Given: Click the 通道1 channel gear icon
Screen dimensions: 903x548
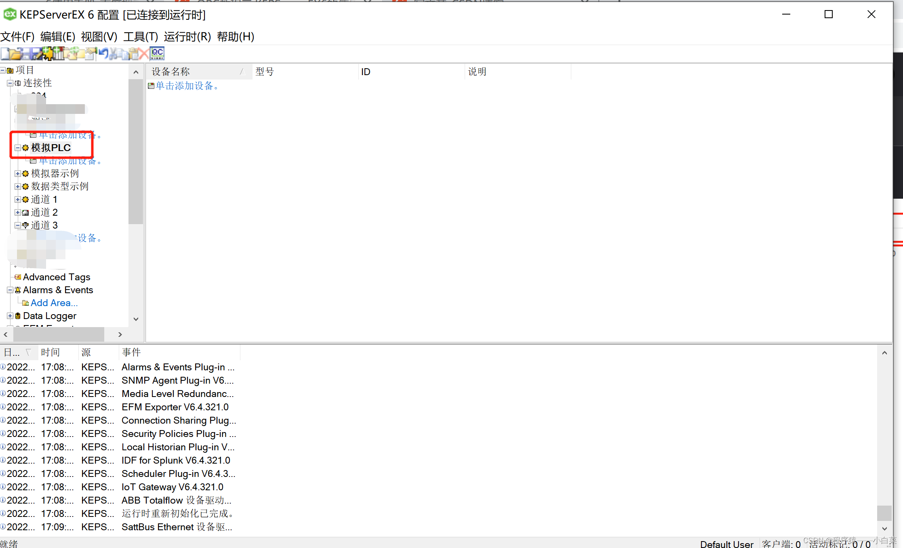Looking at the screenshot, I should pyautogui.click(x=25, y=199).
